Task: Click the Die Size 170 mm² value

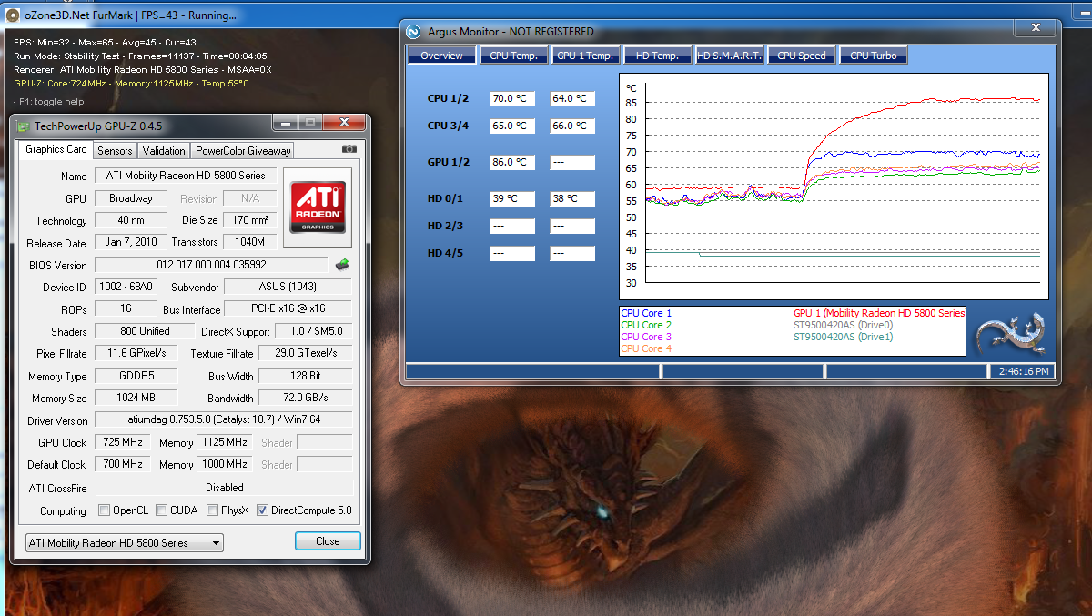Action: [x=250, y=220]
